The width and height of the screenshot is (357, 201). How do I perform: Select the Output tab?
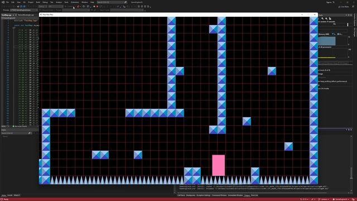click(247, 195)
